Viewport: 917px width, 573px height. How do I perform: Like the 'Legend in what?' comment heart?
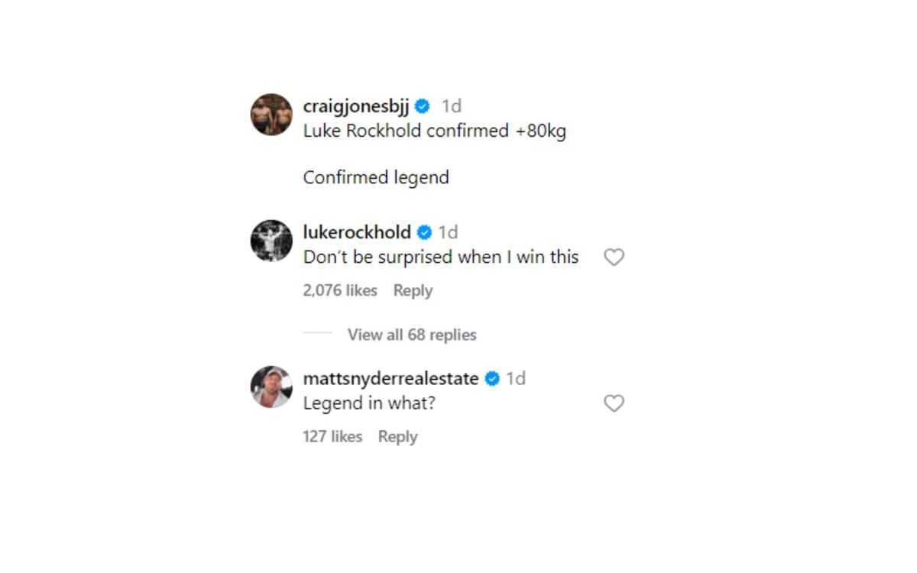pos(614,403)
